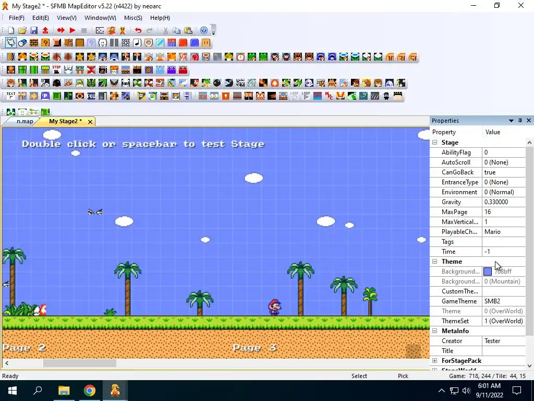Select the Goomba enemy icon
Viewport: 534px width, 401px height.
[x=11, y=83]
